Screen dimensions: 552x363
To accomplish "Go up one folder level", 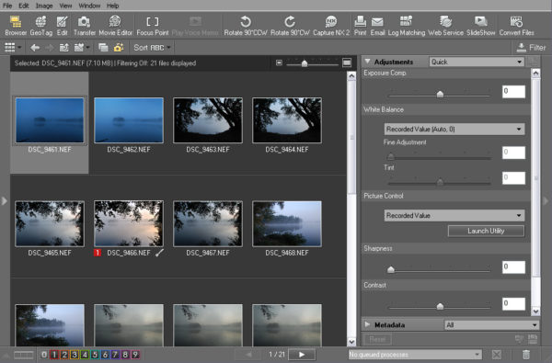I will pyautogui.click(x=64, y=48).
